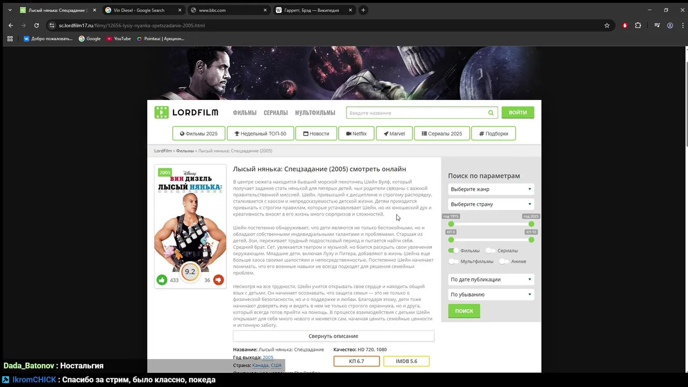Open Недельный ТОП-50
This screenshot has height=387, width=688.
click(260, 133)
